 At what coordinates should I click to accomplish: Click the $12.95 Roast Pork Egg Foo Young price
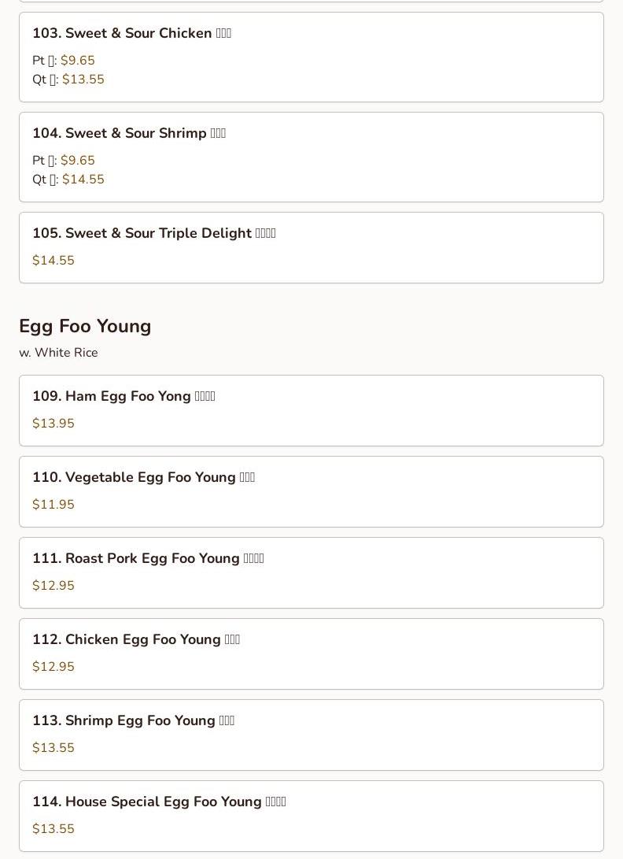tap(53, 586)
